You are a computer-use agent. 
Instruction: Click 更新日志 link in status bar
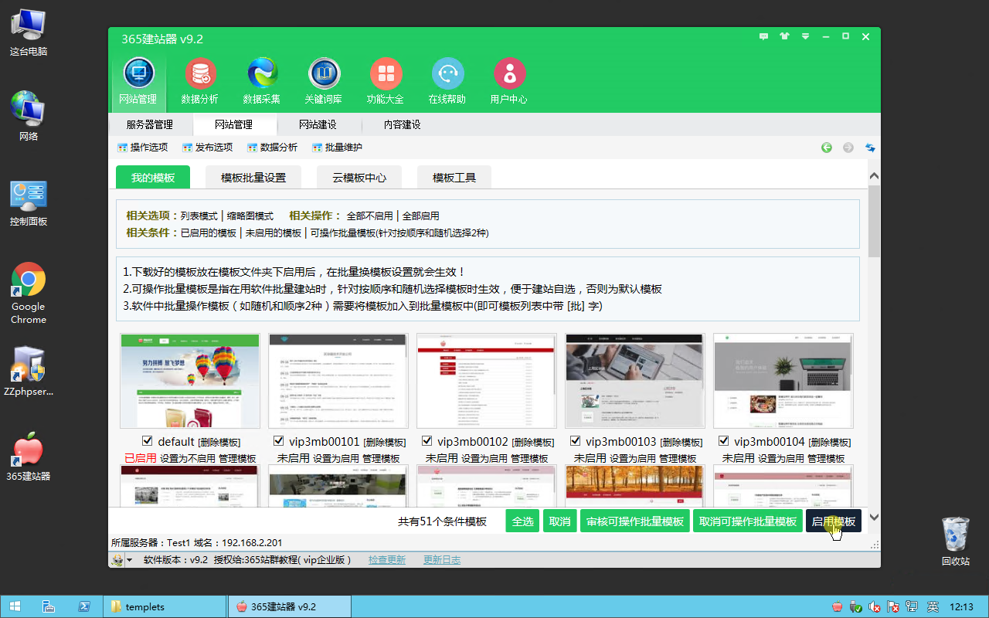point(442,560)
